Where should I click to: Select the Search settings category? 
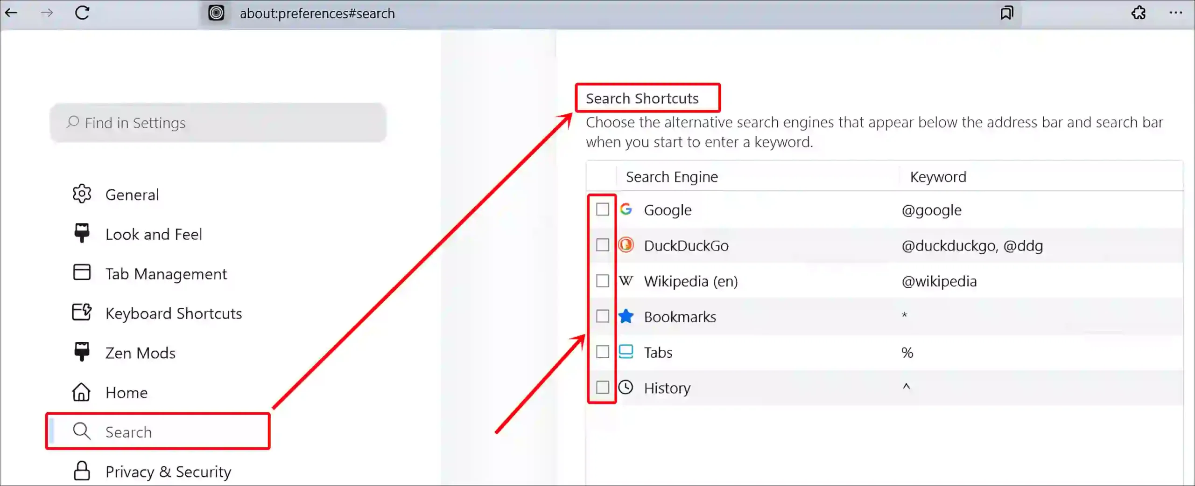159,431
